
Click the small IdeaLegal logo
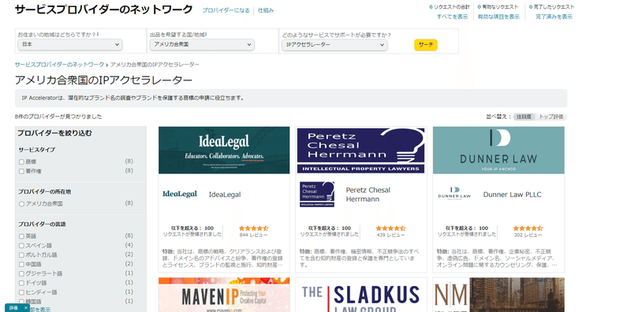pos(180,194)
